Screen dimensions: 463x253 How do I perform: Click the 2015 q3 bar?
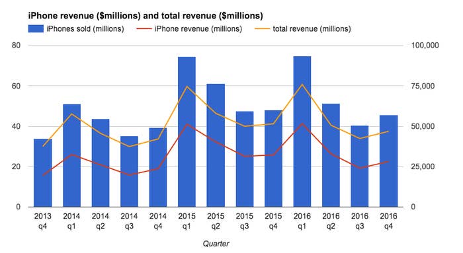tap(245, 159)
